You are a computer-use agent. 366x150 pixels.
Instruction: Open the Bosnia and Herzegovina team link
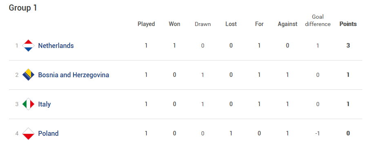73,75
